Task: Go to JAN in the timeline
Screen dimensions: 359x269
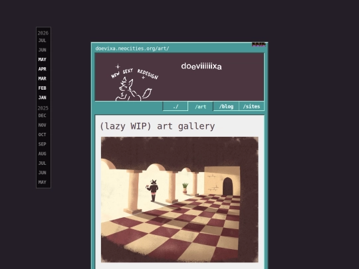Action: point(43,98)
